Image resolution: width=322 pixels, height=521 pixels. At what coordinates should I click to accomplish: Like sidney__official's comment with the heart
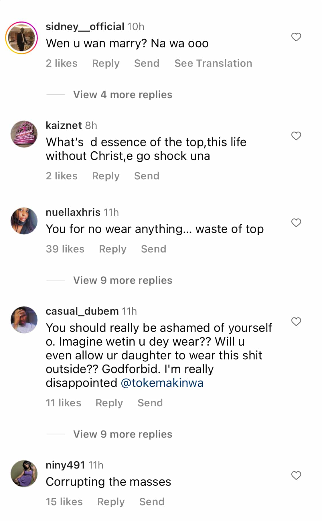(296, 37)
